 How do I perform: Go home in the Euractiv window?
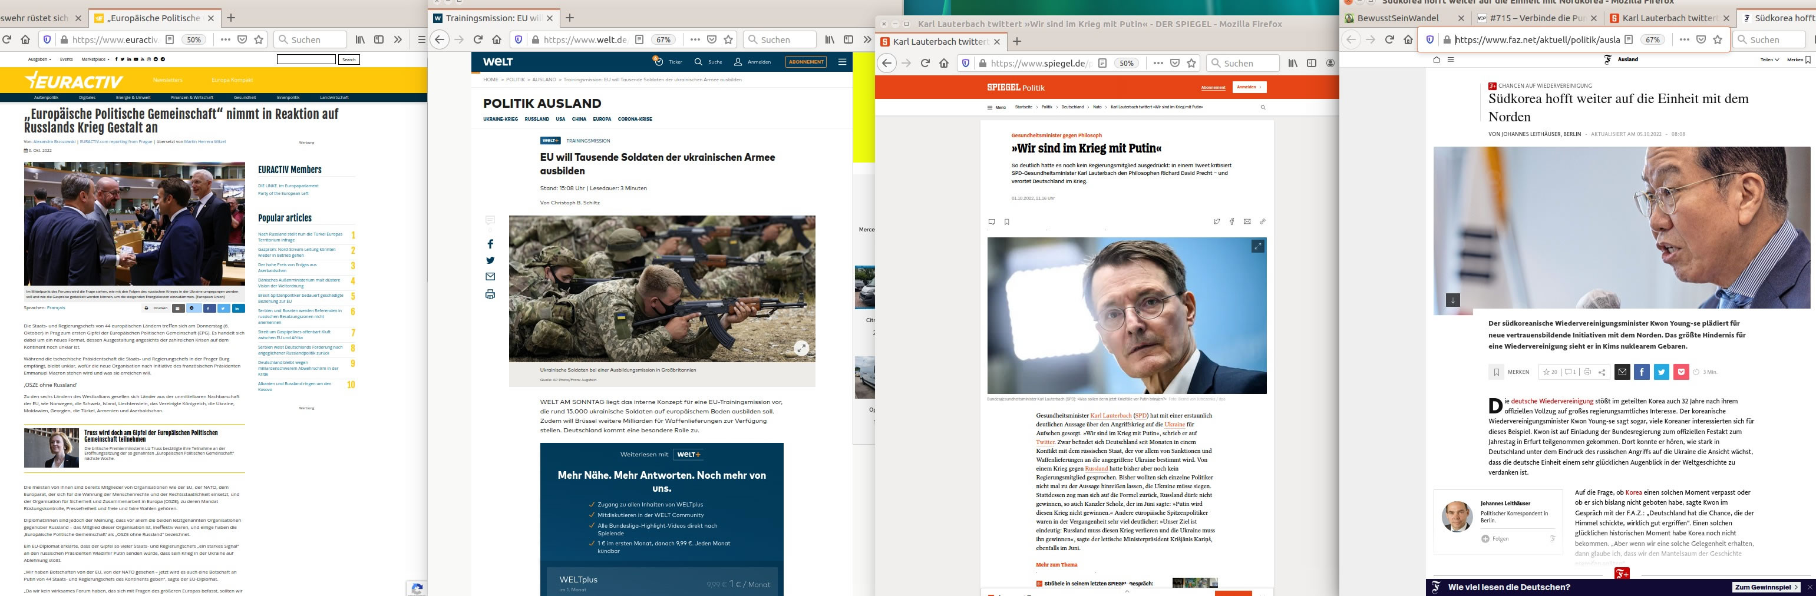coord(25,39)
